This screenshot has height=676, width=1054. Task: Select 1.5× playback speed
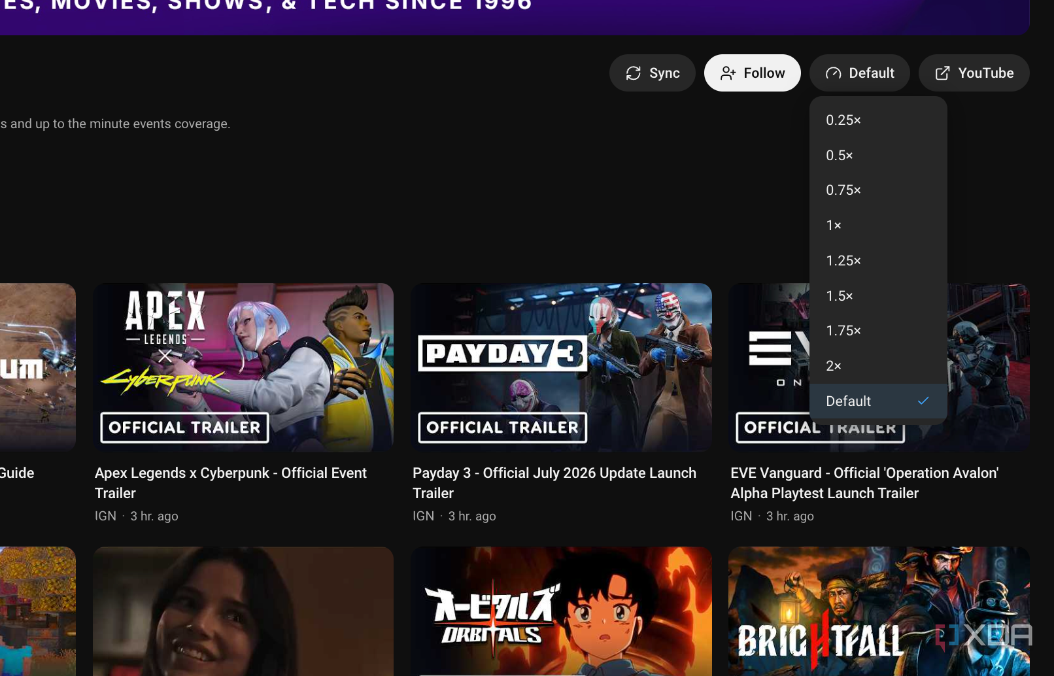coord(878,296)
